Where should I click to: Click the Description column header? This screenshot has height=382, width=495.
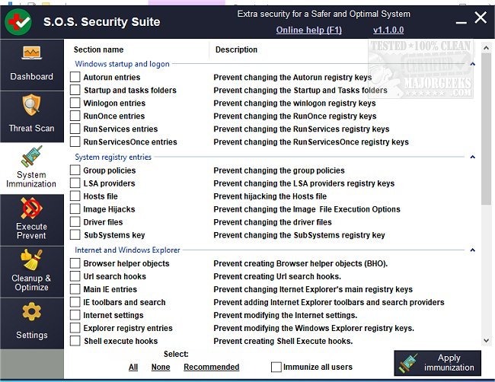(236, 50)
